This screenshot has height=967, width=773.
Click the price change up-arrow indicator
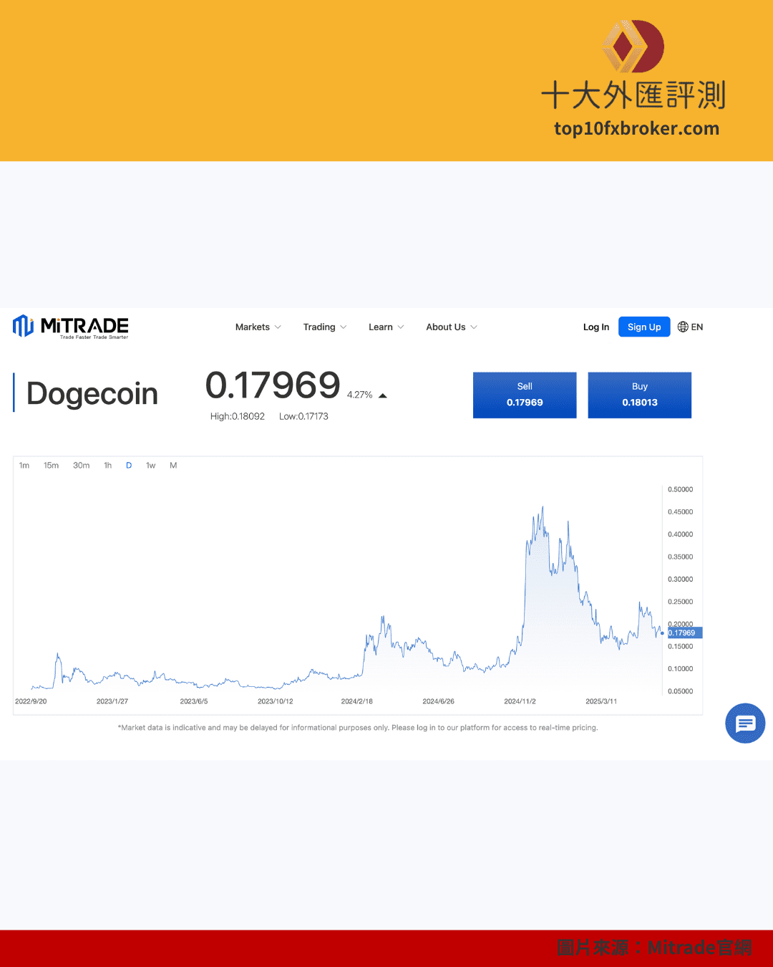383,395
